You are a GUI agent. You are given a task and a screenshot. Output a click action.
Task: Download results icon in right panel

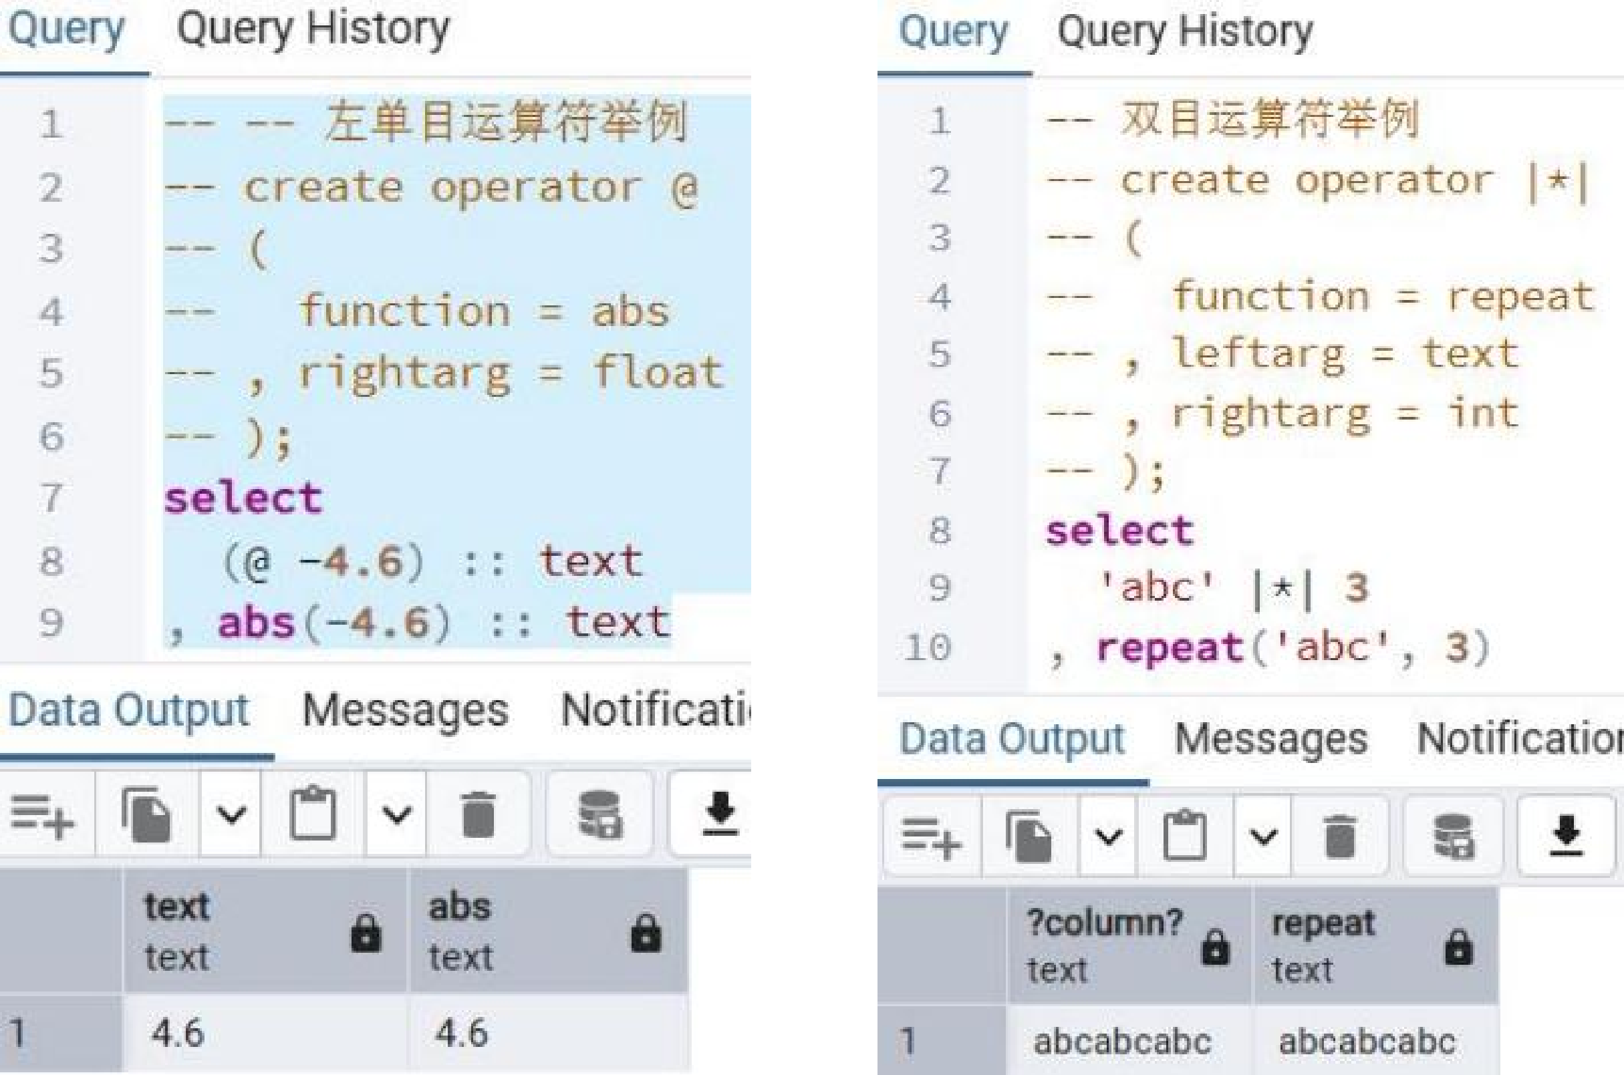click(x=1567, y=835)
